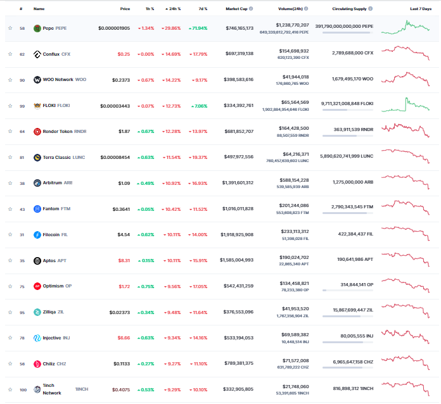Click the Terra Classic logo icon

click(37, 158)
